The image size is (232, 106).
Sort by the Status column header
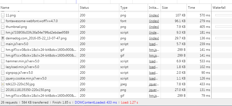(x=99, y=8)
